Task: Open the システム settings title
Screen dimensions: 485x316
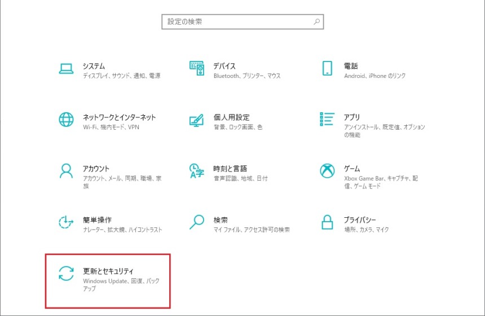Action: tap(94, 66)
